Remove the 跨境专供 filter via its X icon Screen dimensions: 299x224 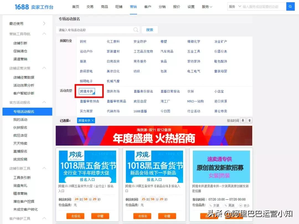(x=92, y=120)
